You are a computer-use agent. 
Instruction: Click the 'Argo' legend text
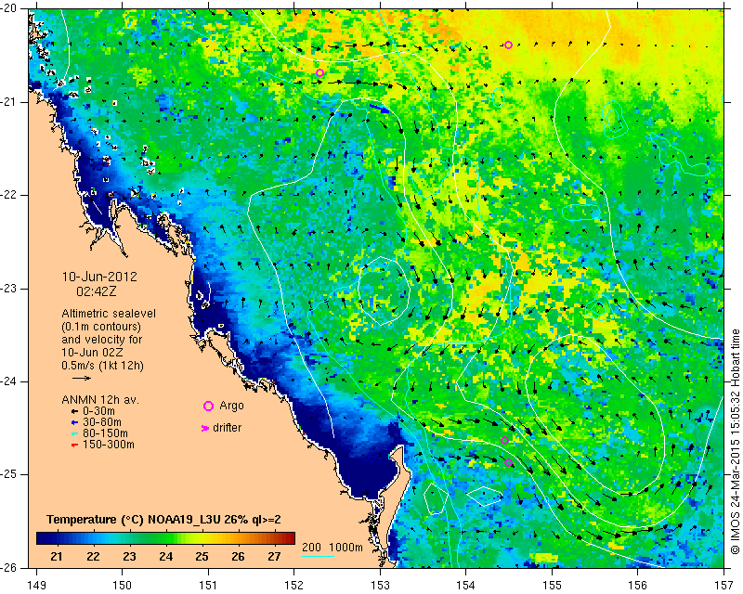pyautogui.click(x=231, y=406)
